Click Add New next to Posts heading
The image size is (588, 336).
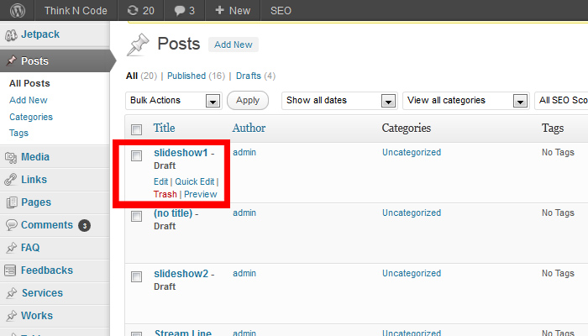tap(234, 45)
